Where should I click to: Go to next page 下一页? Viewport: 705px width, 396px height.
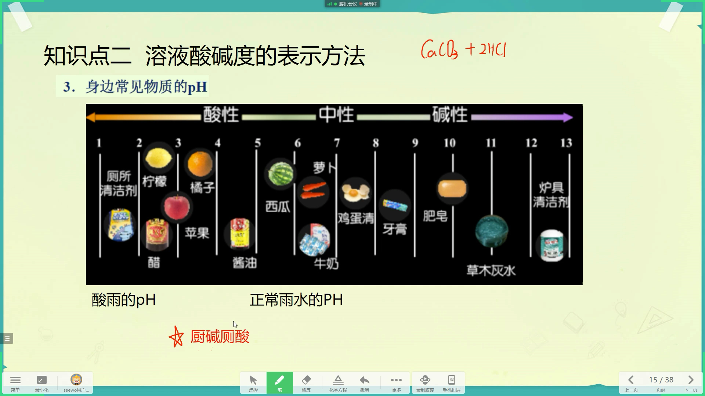tap(691, 383)
